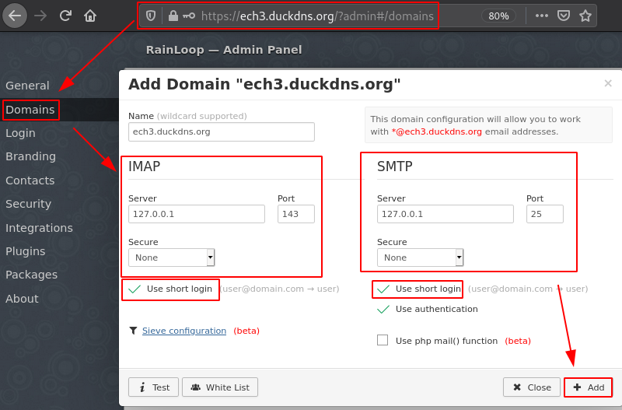
Task: Click the browser back arrow button
Action: coord(15,16)
